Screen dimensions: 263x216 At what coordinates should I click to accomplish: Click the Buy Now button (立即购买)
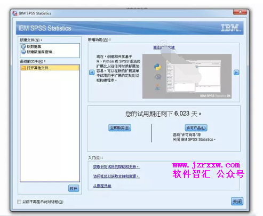point(119,128)
